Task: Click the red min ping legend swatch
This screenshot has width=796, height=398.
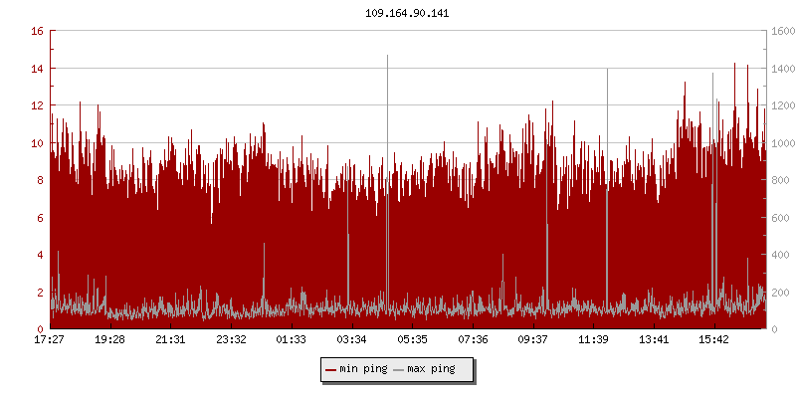Action: pyautogui.click(x=331, y=369)
